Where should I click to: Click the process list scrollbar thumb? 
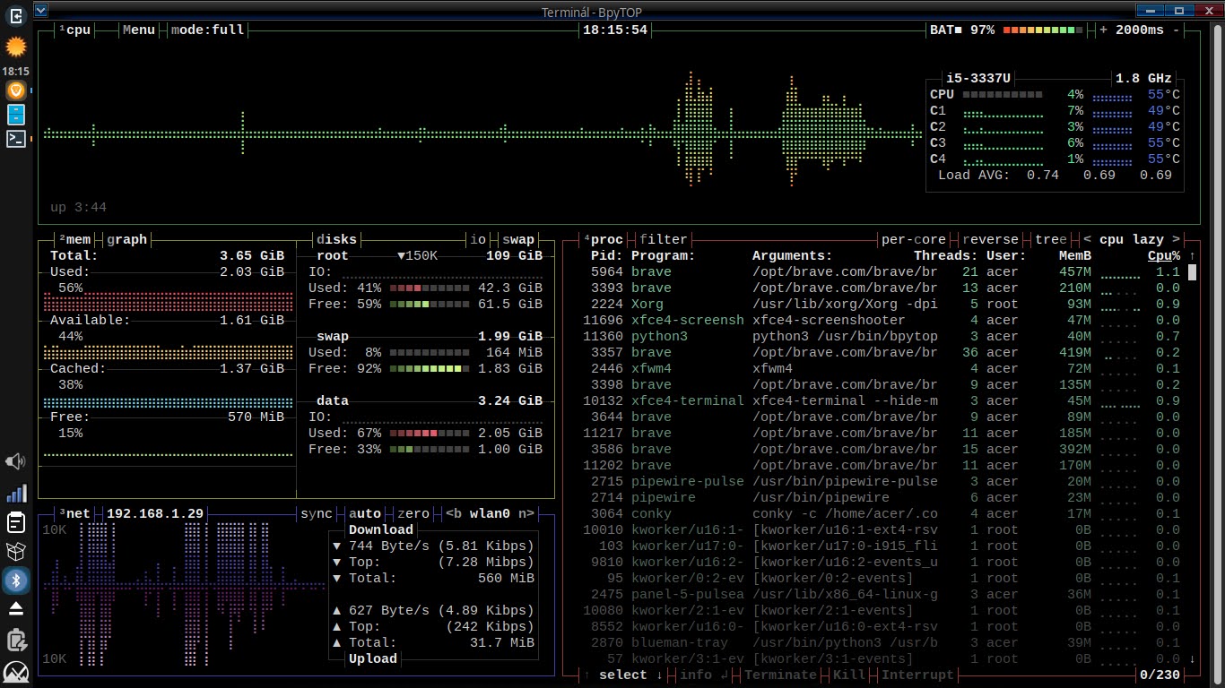(x=1192, y=272)
